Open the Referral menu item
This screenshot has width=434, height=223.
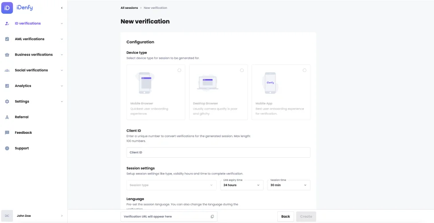tap(22, 117)
